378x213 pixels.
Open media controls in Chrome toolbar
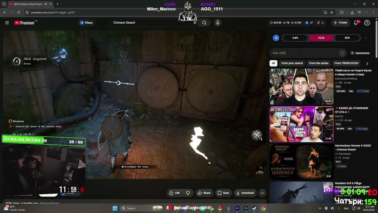(359, 12)
